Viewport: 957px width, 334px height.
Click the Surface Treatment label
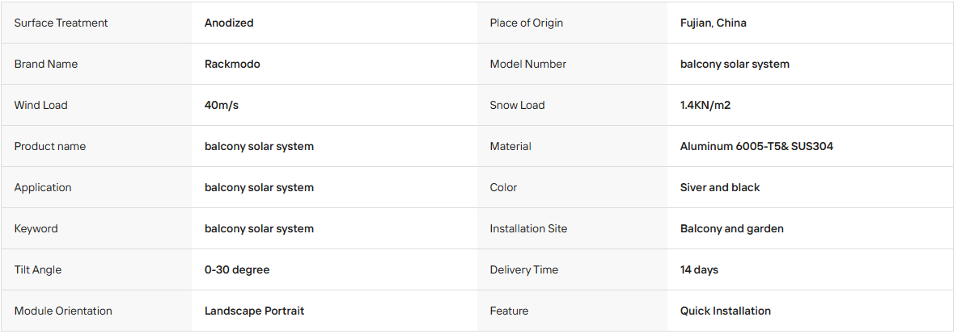tap(61, 23)
